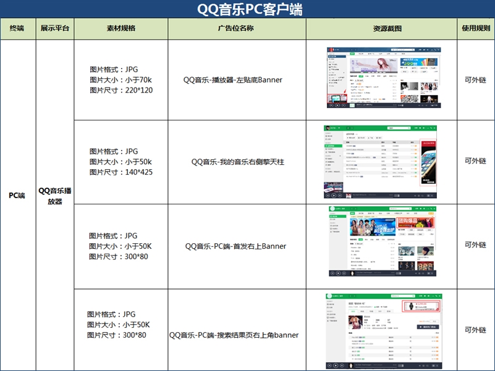Select 图片格式：JPG in the 搜索结果页 row
This screenshot has height=371, width=495.
pos(111,314)
